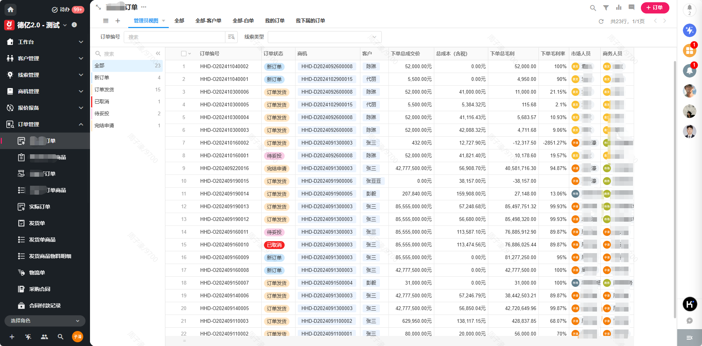Open the bar chart statistics icon
702x346 pixels.
pos(618,7)
